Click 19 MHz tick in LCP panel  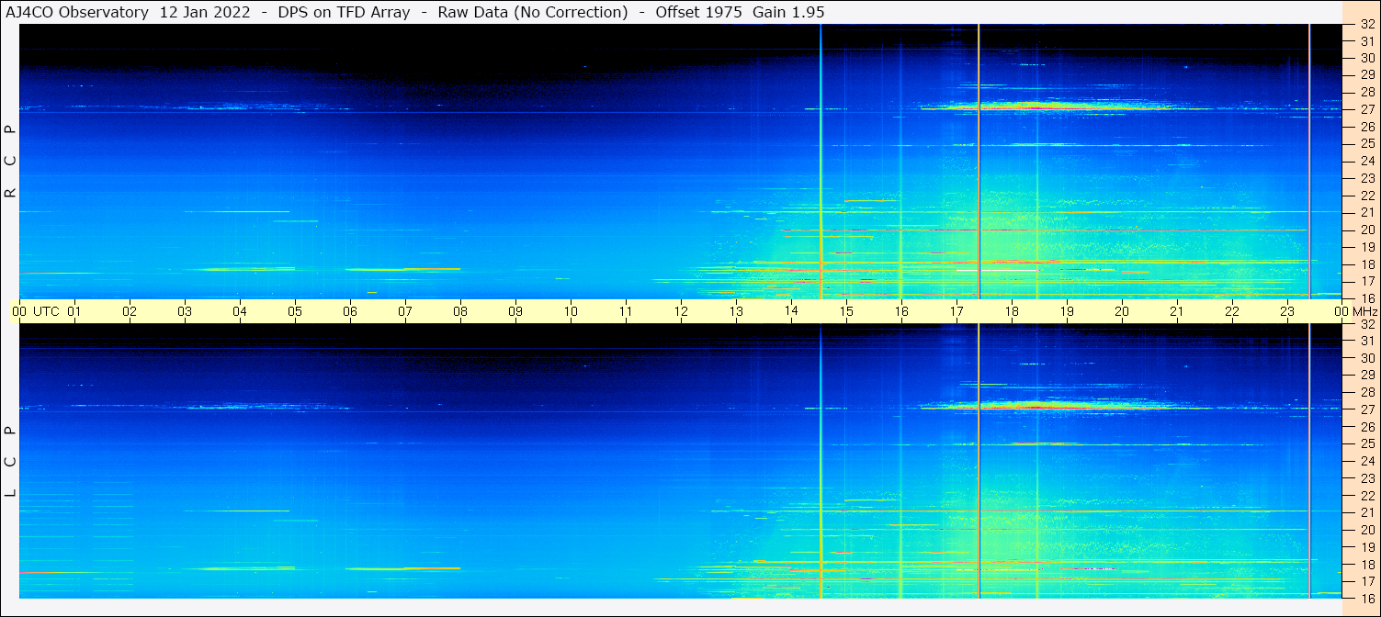pyautogui.click(x=1367, y=547)
